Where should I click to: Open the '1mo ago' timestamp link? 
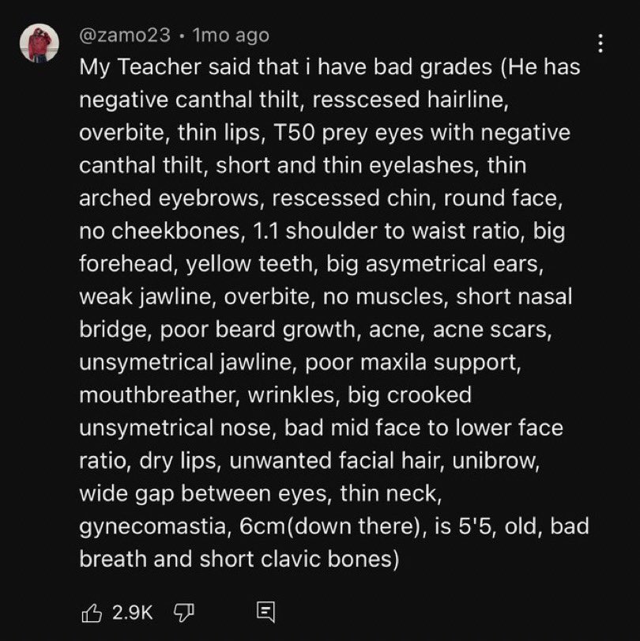tap(231, 36)
